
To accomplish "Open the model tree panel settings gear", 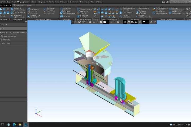I will tap(26, 22).
